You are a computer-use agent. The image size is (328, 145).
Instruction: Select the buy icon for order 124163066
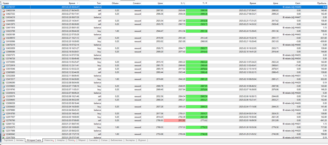tap(3, 41)
